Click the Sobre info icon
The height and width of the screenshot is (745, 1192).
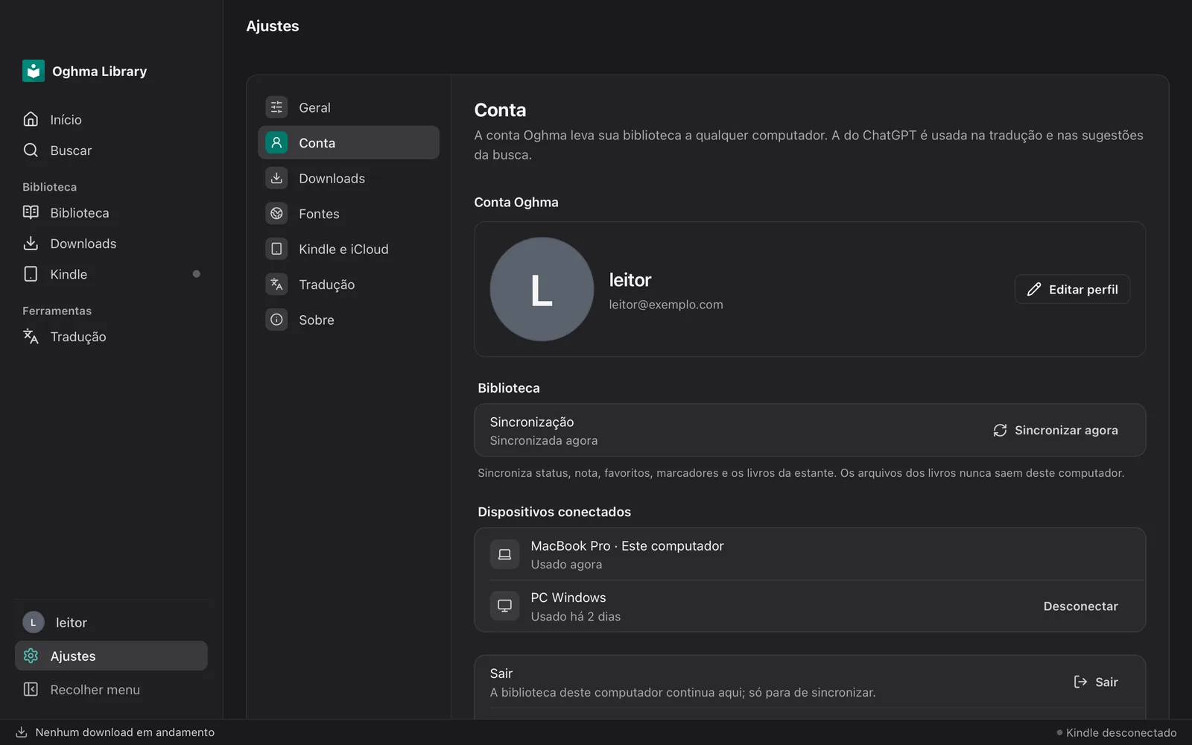click(x=276, y=320)
